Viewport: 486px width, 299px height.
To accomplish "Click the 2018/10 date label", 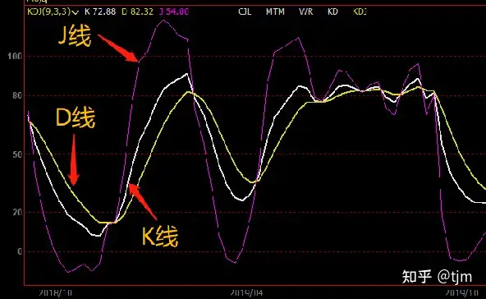I will pyautogui.click(x=56, y=292).
